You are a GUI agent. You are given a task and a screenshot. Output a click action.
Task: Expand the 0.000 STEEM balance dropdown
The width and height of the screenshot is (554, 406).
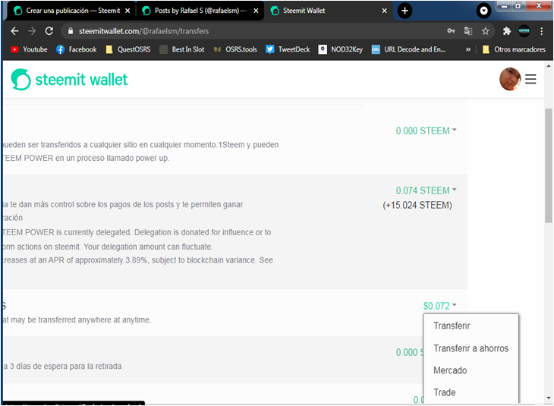click(x=426, y=131)
